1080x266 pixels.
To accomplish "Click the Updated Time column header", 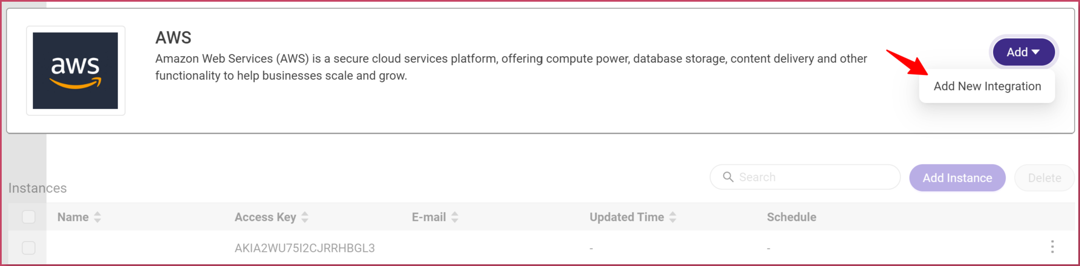I will tap(627, 217).
